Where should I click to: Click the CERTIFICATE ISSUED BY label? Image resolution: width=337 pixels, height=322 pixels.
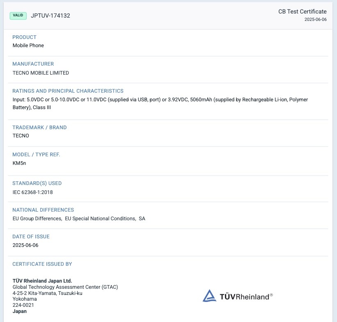(42, 264)
